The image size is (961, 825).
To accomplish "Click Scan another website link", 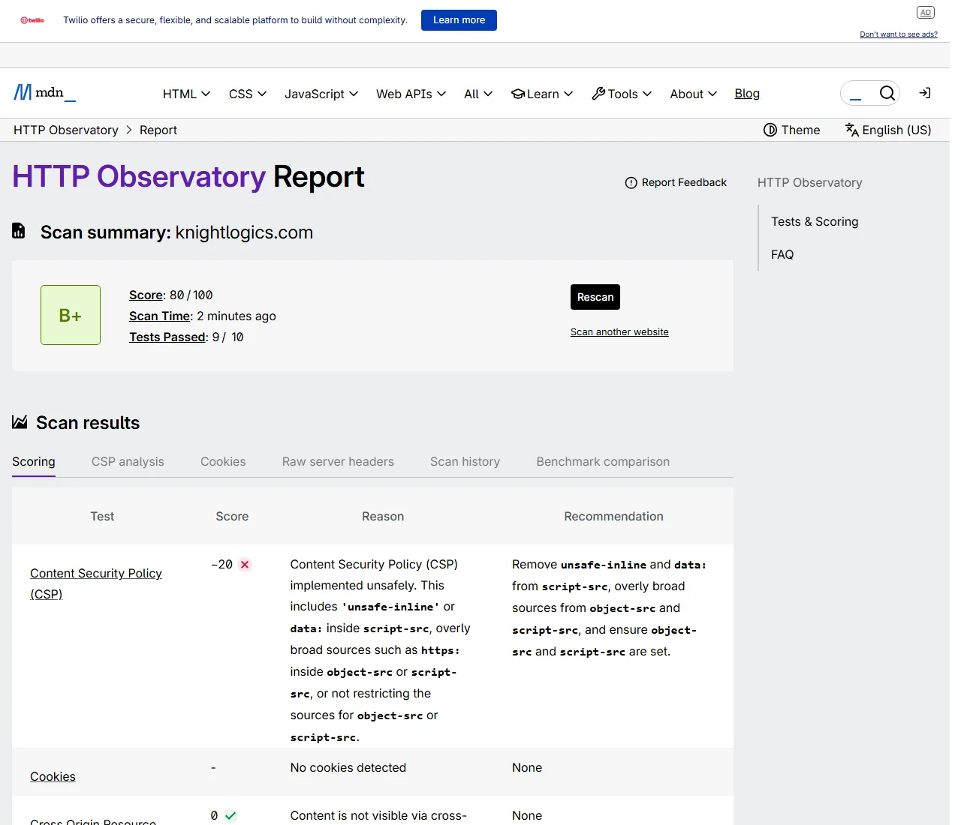I will 619,331.
